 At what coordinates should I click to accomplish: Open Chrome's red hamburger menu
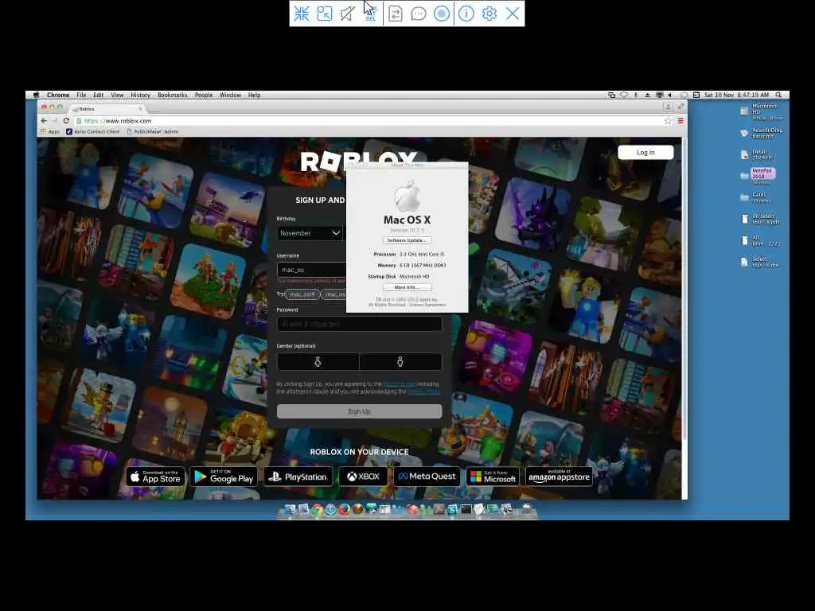click(x=680, y=121)
